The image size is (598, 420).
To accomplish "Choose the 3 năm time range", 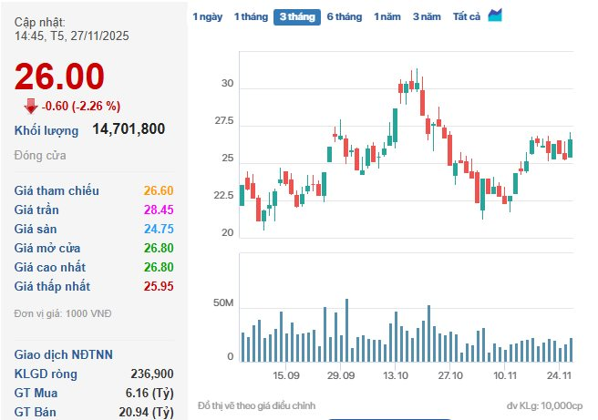I will click(427, 16).
